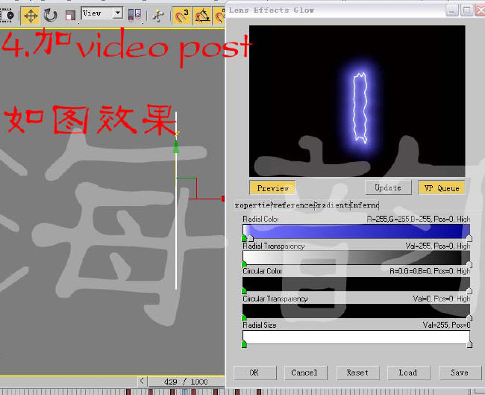Screen dimensions: 485x395
Task: Click the Use Pivot Point Center icon
Action: [134, 15]
